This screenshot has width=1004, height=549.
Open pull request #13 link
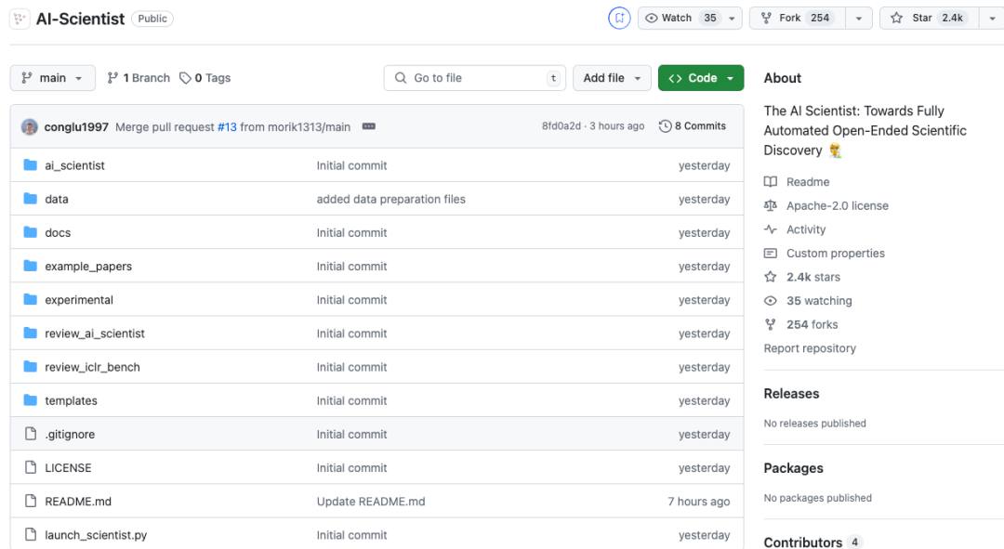tap(227, 126)
